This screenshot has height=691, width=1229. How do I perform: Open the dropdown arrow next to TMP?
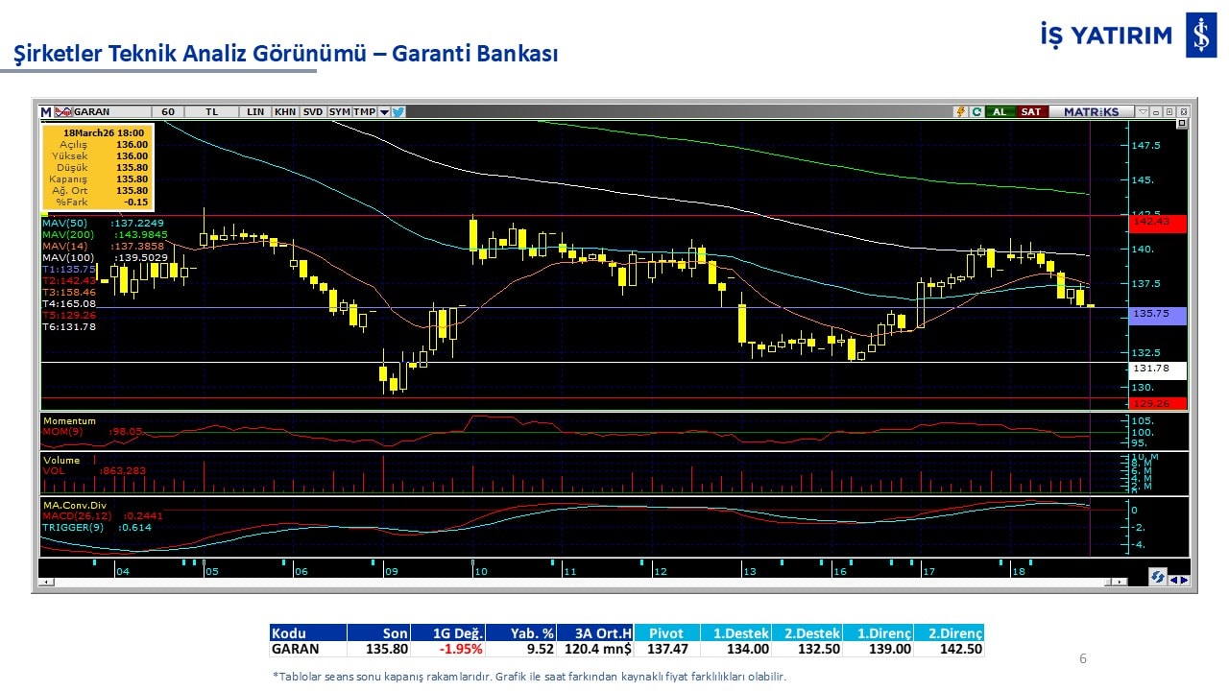tap(384, 111)
